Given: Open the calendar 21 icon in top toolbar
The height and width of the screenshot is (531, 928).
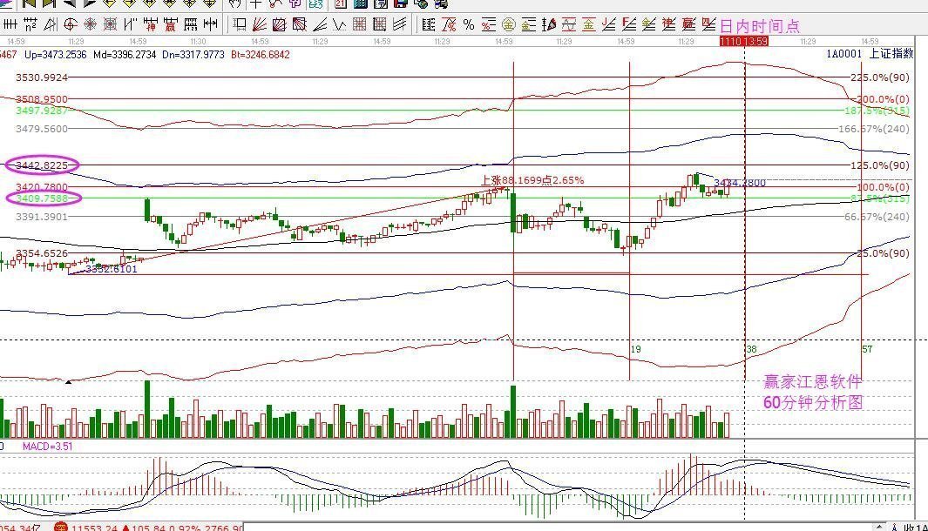Looking at the screenshot, I should click(x=341, y=3).
